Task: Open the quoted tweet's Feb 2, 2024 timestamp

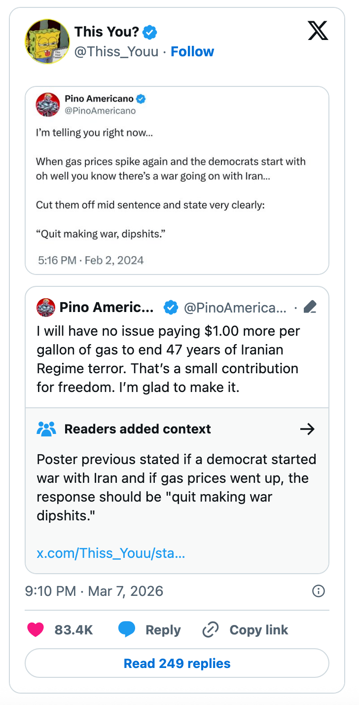Action: coord(90,260)
